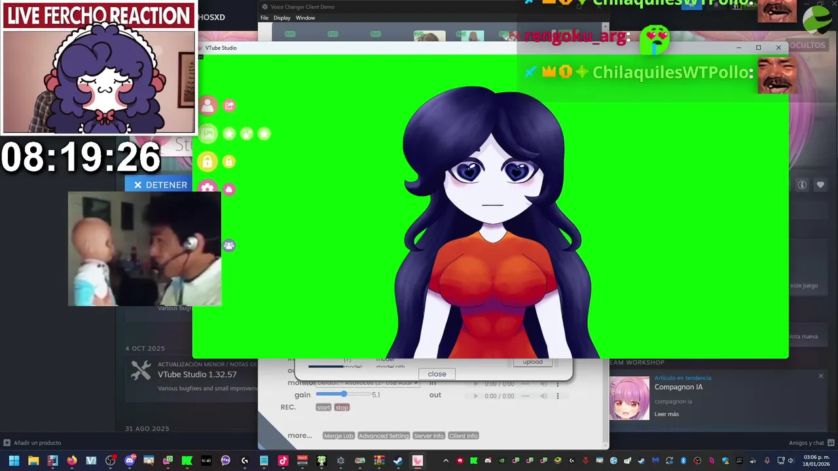The width and height of the screenshot is (838, 471).
Task: Open the VTube Studio model selection icon
Action: (208, 105)
